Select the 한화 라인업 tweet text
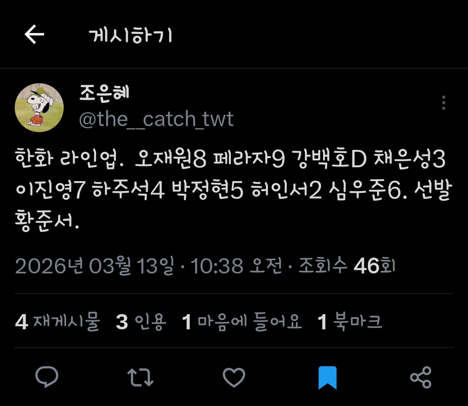Screen dimensions: 468x406 click(234, 189)
